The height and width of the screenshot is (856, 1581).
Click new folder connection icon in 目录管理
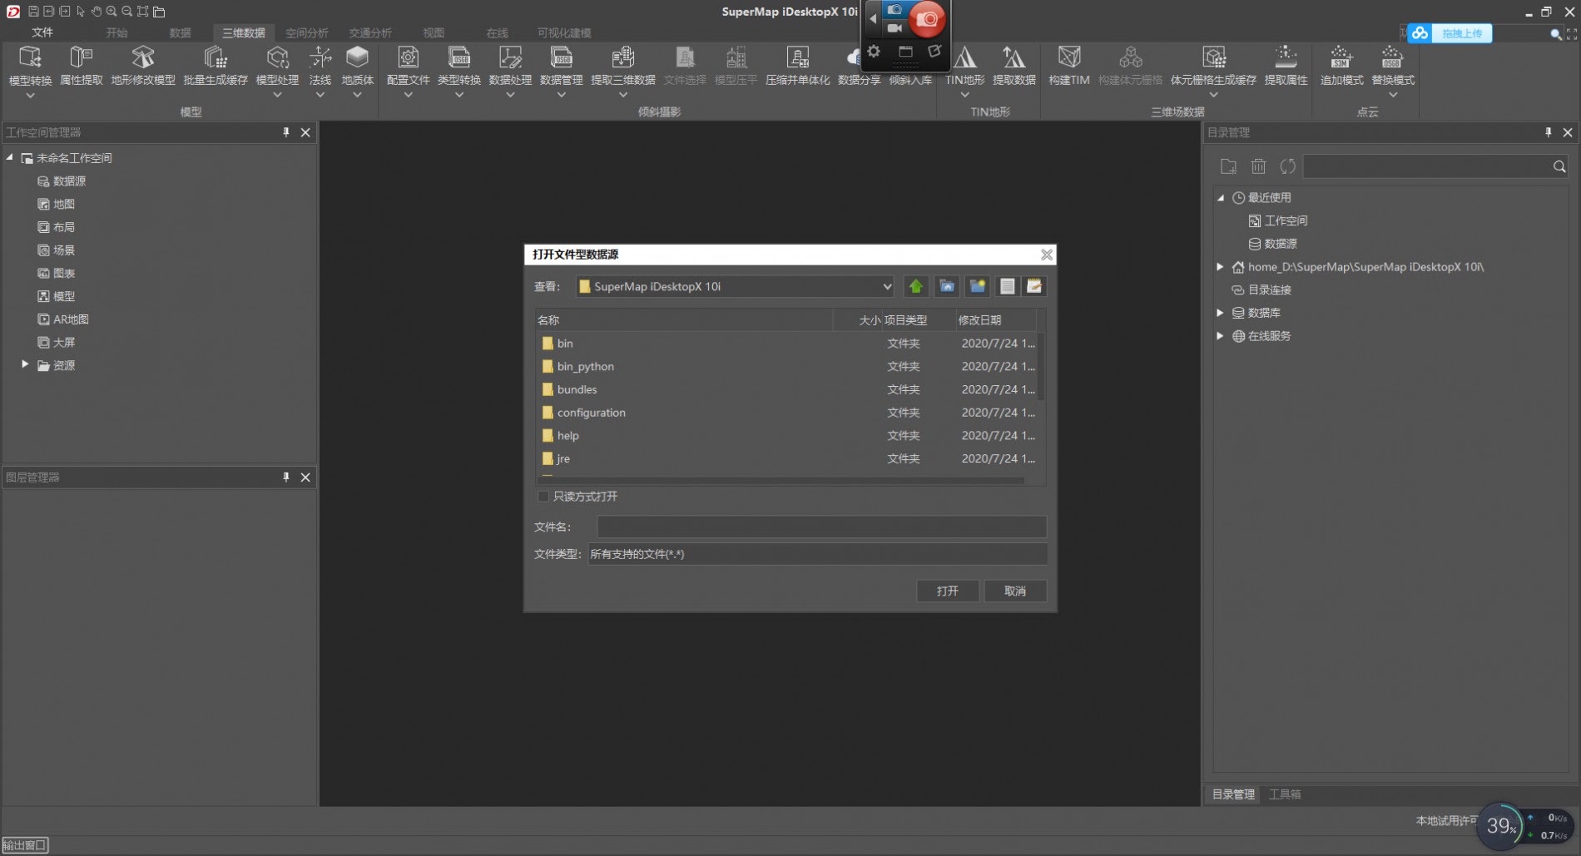point(1228,166)
